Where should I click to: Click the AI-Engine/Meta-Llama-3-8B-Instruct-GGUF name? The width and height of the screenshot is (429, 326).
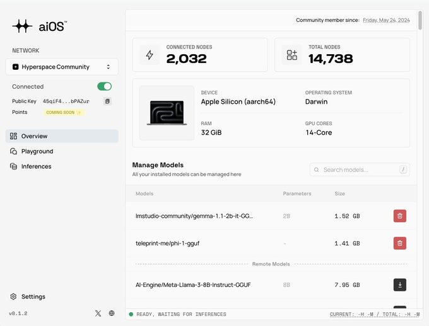pos(193,284)
